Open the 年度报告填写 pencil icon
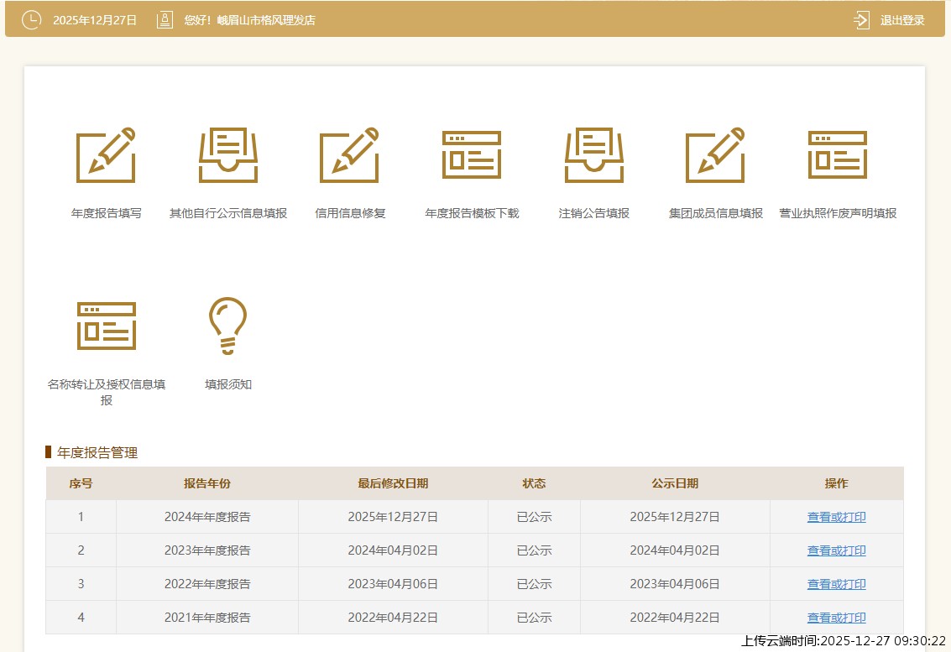951x652 pixels. coord(106,155)
